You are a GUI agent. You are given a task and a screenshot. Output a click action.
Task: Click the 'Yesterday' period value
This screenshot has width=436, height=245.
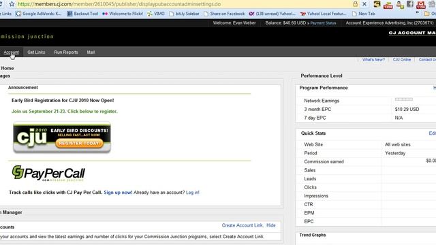click(395, 153)
